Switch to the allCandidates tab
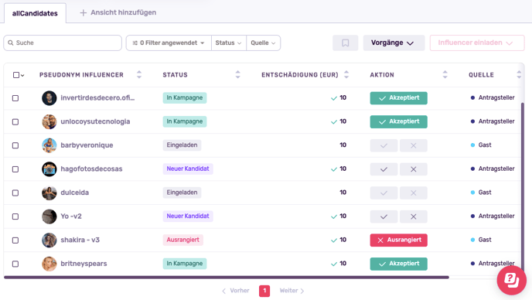Image resolution: width=532 pixels, height=300 pixels. (x=35, y=13)
